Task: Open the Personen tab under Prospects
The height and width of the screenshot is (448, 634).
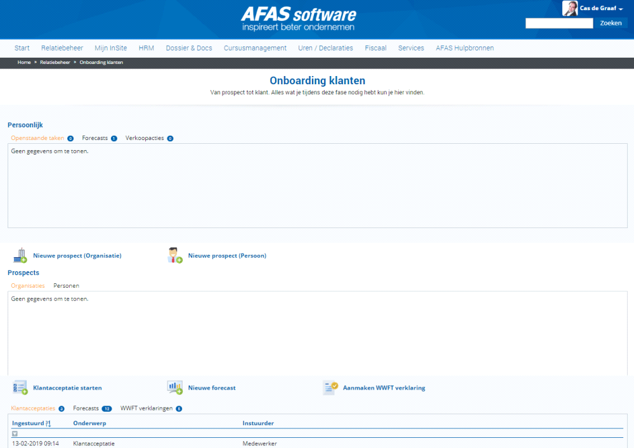Action: point(66,285)
